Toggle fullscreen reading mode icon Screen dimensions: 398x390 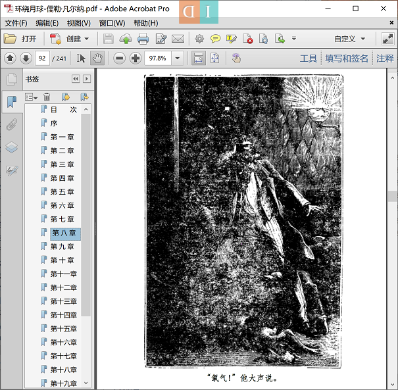[x=388, y=39]
